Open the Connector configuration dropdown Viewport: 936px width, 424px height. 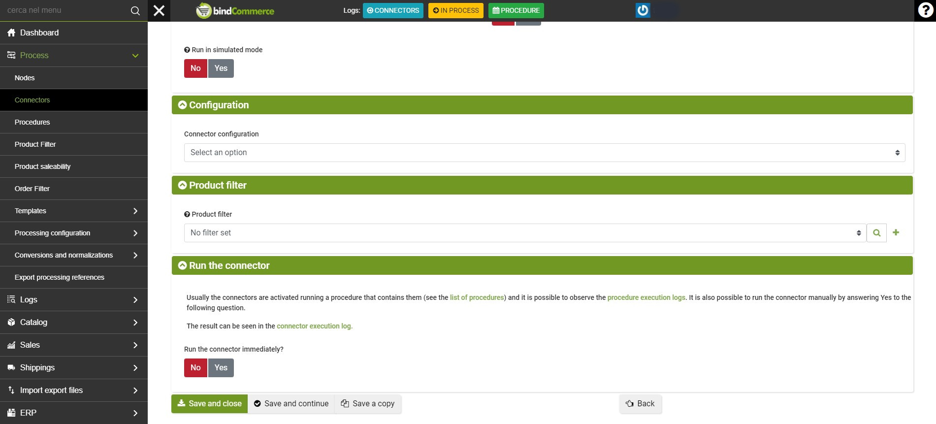(x=545, y=153)
